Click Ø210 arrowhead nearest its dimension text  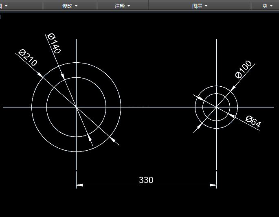40,75
